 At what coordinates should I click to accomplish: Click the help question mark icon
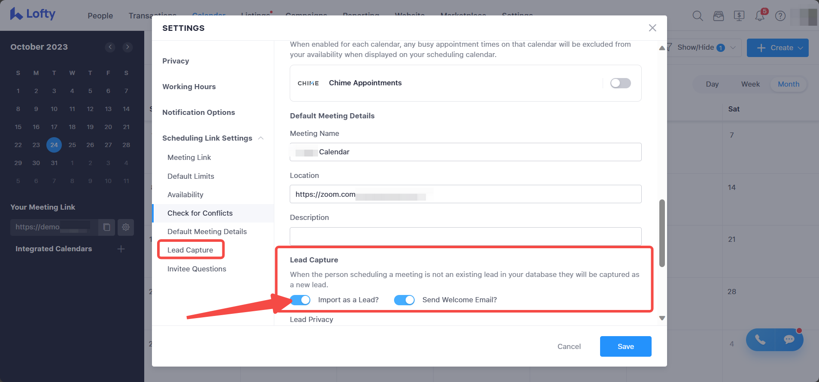[x=780, y=16]
